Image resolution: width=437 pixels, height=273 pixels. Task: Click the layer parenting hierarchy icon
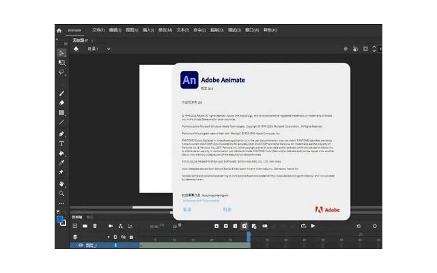120,226
